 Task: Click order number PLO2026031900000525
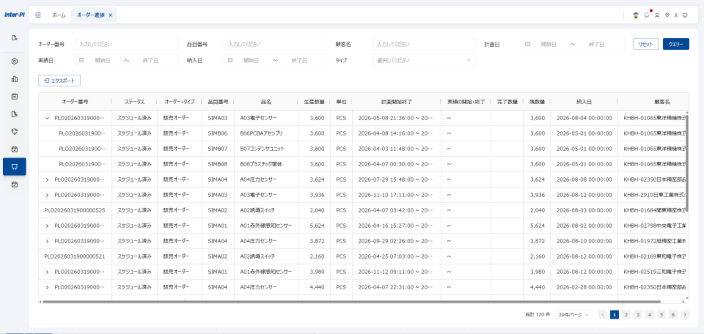[x=74, y=210]
